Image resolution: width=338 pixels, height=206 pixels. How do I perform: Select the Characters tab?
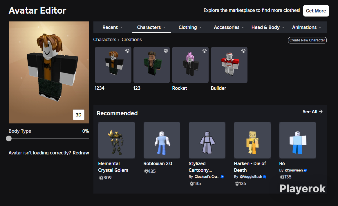(151, 27)
